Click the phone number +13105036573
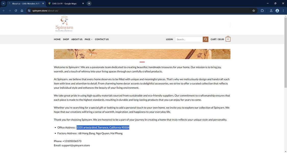 [72, 141]
